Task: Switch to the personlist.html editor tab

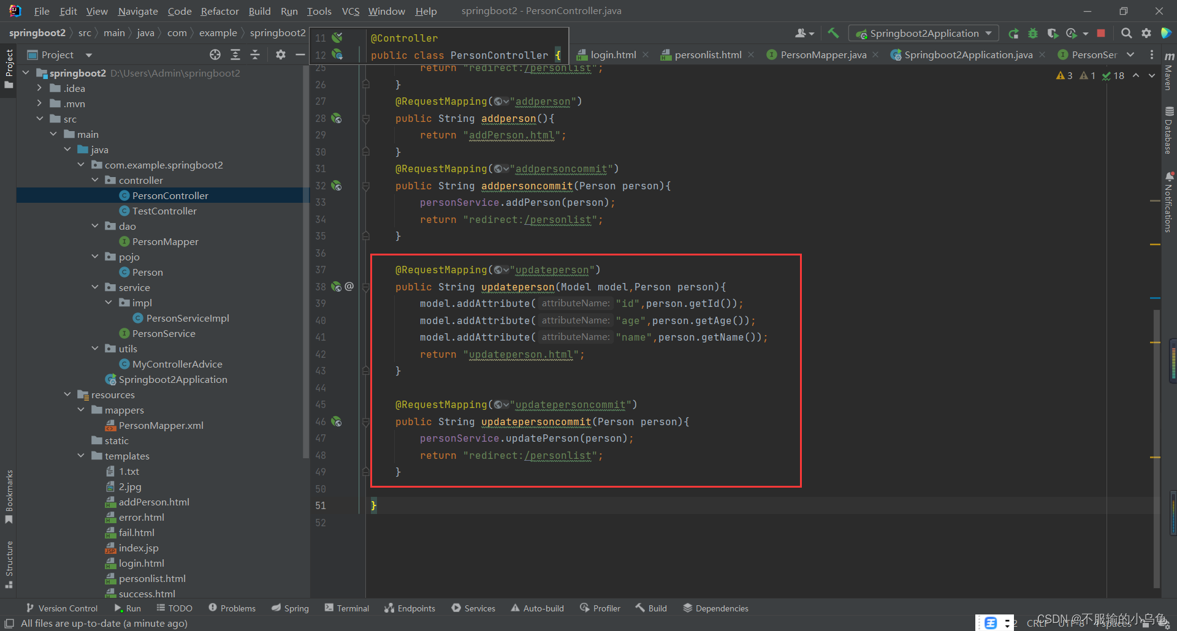Action: click(707, 55)
